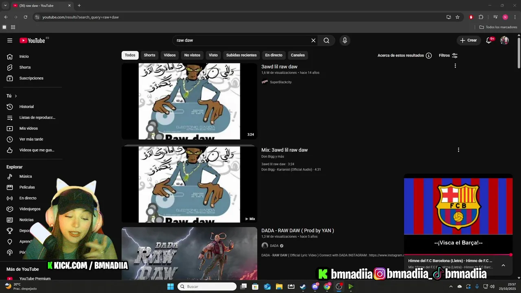Play the first 3:24 video thumbnail
Viewport: 521px width, 293px height.
click(189, 101)
